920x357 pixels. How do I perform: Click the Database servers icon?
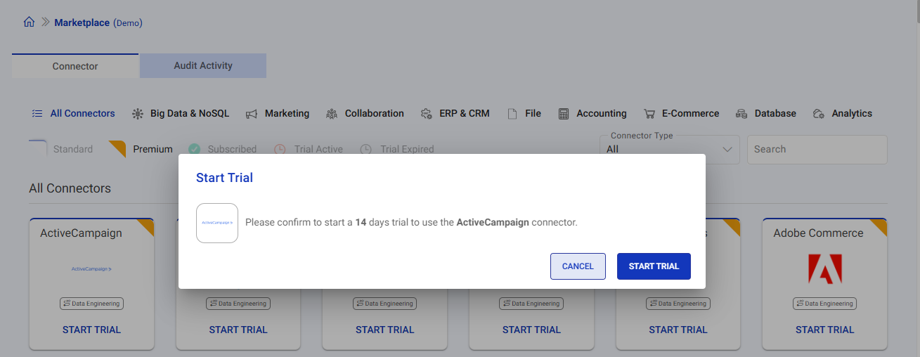[741, 114]
